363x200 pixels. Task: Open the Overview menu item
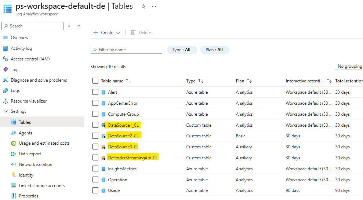(19, 38)
